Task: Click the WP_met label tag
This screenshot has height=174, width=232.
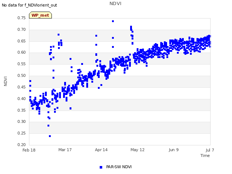Action: [40, 15]
